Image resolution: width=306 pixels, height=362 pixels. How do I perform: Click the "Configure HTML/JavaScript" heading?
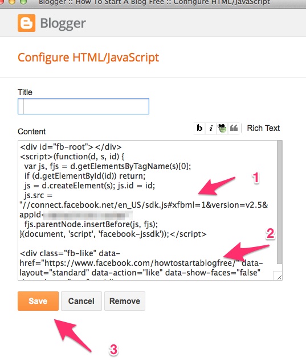[x=88, y=57]
